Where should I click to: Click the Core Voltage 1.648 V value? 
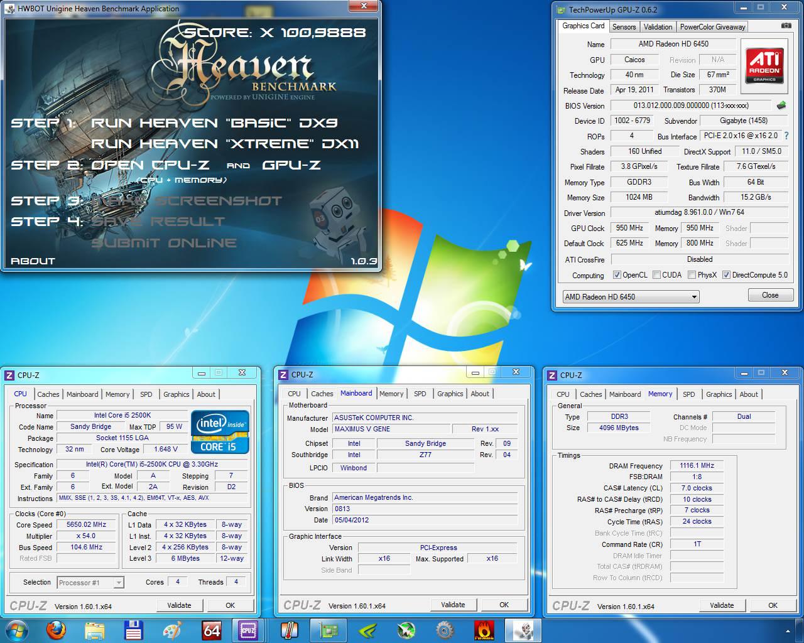click(x=166, y=449)
